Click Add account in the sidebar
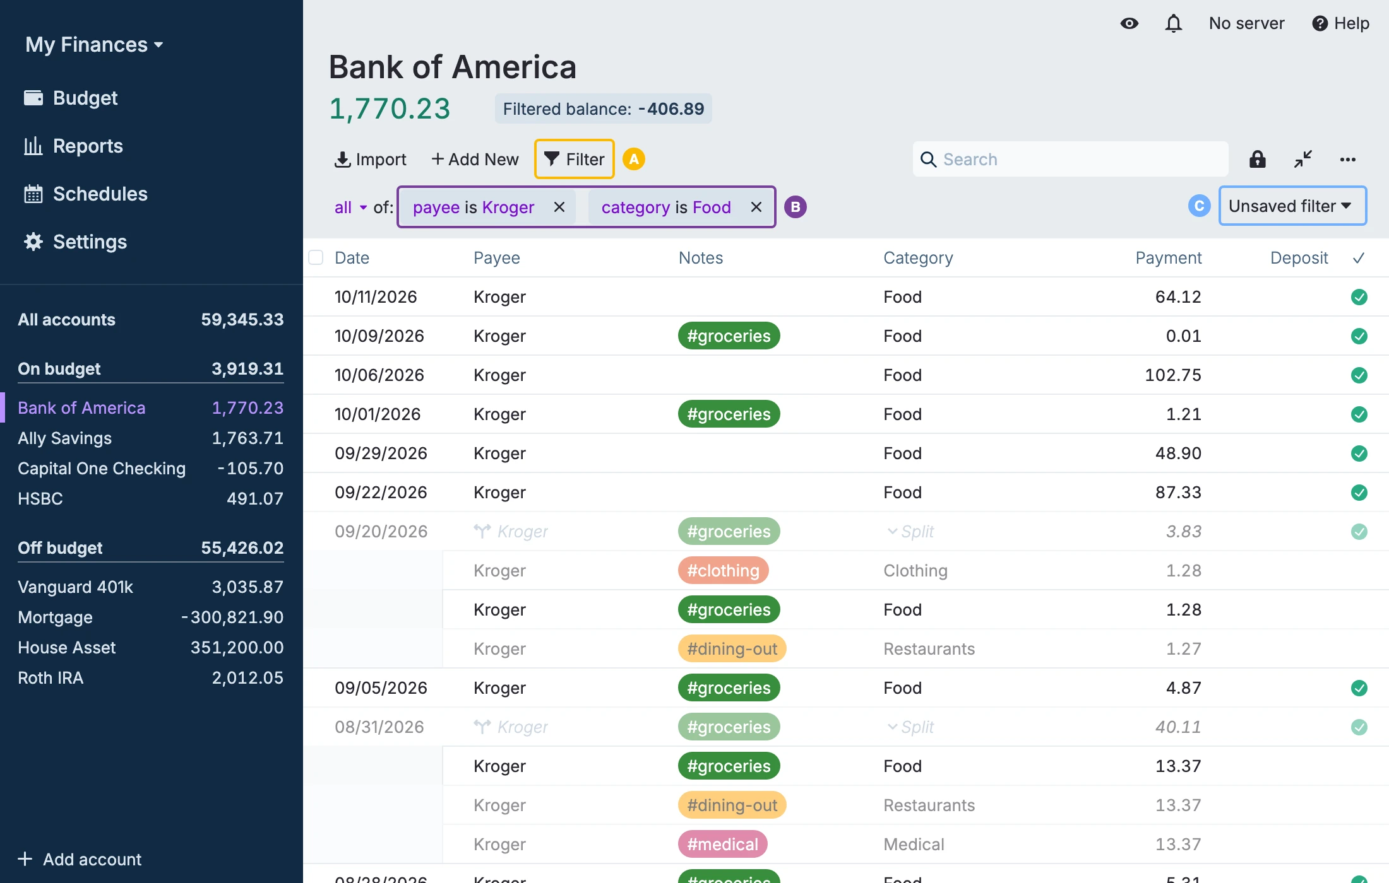This screenshot has width=1389, height=883. (x=80, y=859)
